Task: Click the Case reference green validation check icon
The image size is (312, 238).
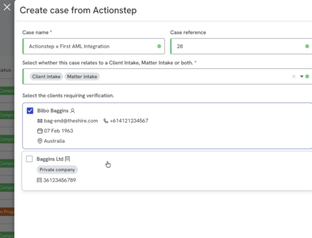Action: (307, 46)
